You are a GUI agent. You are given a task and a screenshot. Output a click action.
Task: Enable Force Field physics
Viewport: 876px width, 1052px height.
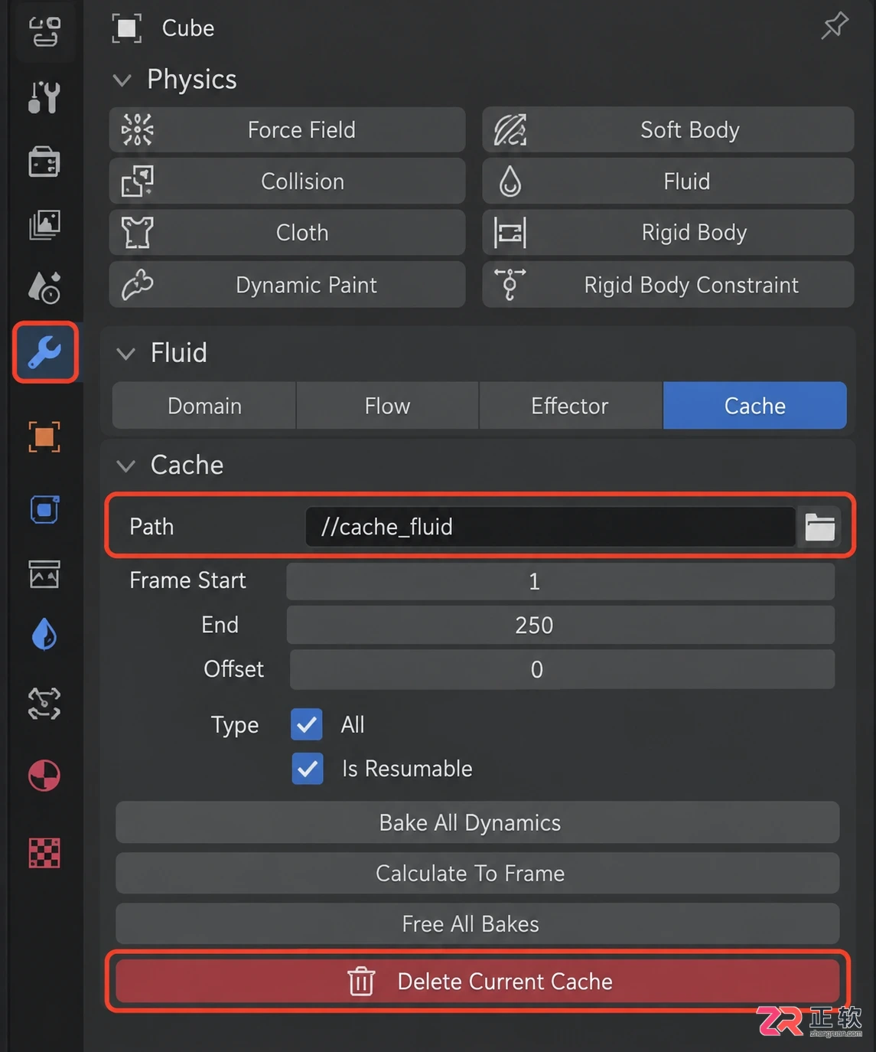pos(287,130)
